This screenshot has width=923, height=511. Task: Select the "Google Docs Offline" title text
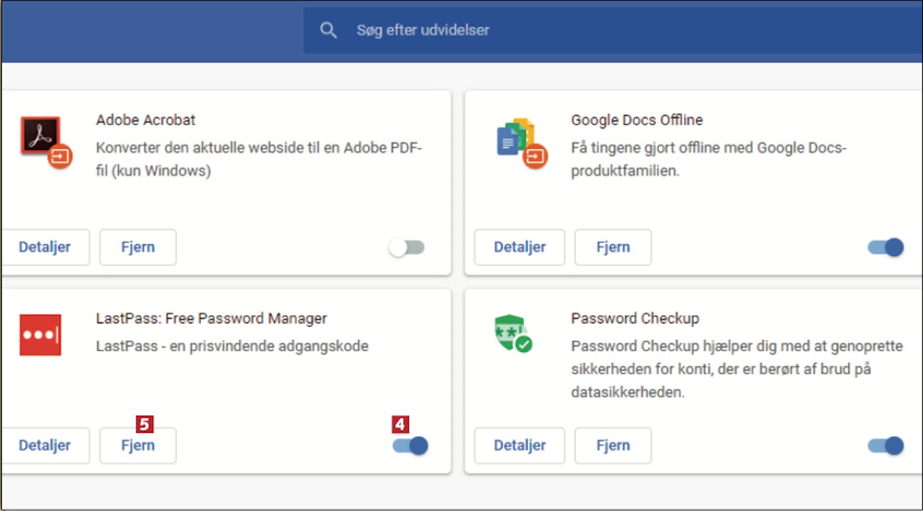tap(637, 120)
